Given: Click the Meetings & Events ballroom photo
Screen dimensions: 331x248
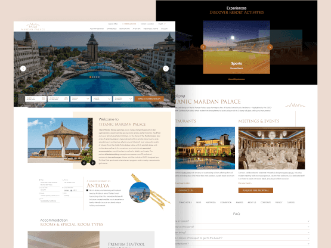Looking at the screenshot, I should tap(272, 148).
